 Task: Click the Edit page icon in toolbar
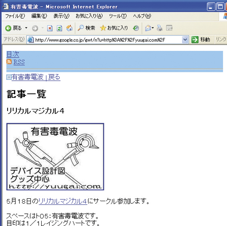coord(169,28)
